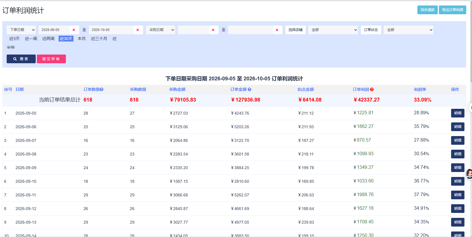Expand the 订单状态 dropdown showing 全部
This screenshot has width=472, height=237.
point(408,30)
